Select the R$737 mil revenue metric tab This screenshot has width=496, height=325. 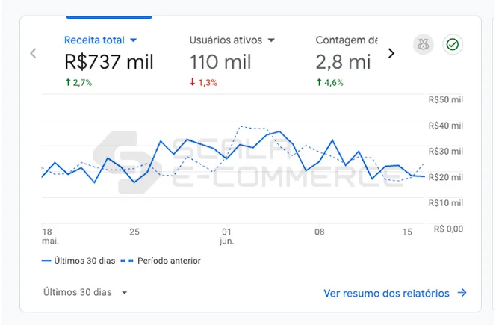click(108, 61)
